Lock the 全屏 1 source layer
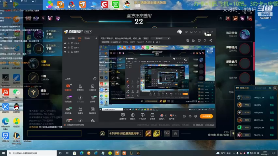278x156 pixels. (x=68, y=52)
